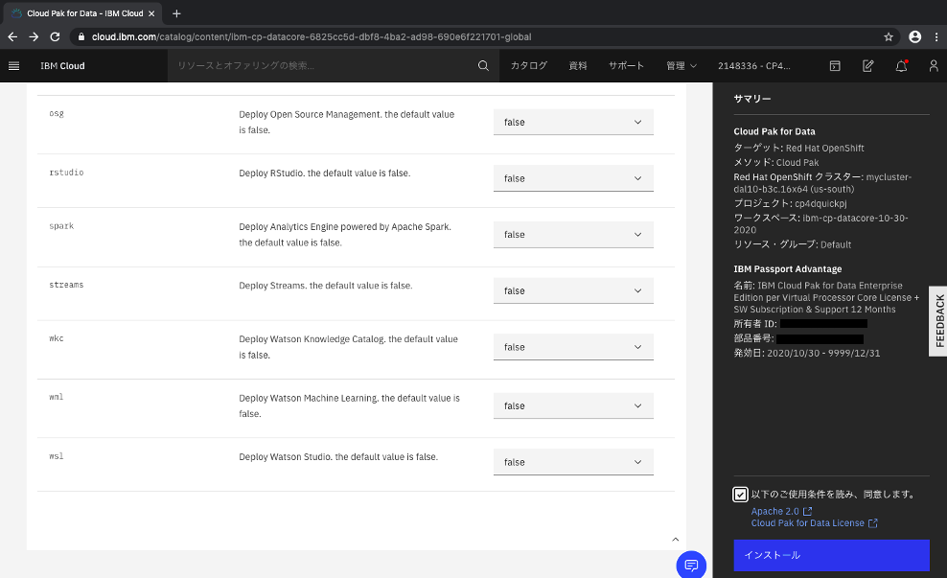
Task: Open the 2148336 account switcher
Action: pyautogui.click(x=753, y=66)
